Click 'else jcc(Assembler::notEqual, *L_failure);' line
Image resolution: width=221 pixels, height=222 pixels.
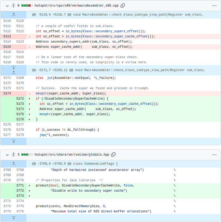pos(75,78)
